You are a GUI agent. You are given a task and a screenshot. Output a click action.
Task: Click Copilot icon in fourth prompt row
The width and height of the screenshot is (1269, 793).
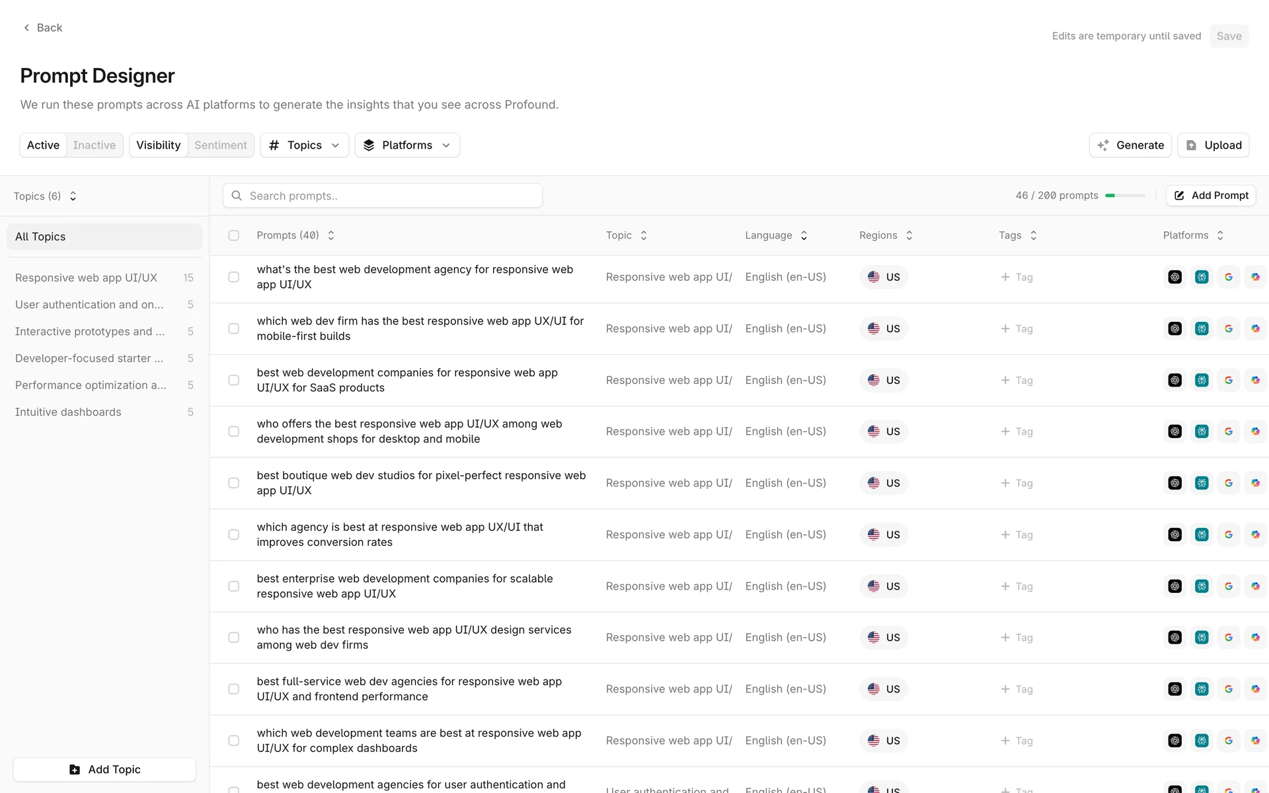tap(1255, 432)
